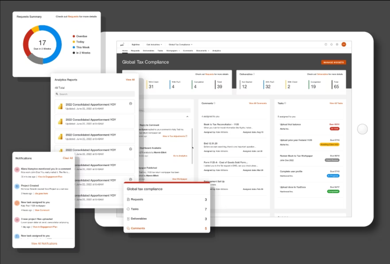The width and height of the screenshot is (390, 264).
Task: Expand the Oak Industries dropdown
Action: pyautogui.click(x=154, y=45)
